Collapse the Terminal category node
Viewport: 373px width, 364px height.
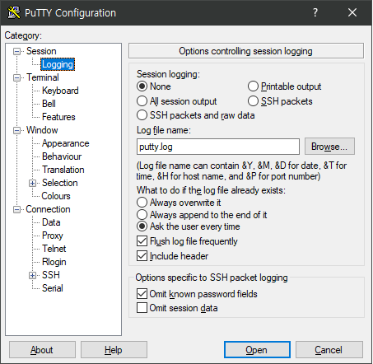(17, 77)
